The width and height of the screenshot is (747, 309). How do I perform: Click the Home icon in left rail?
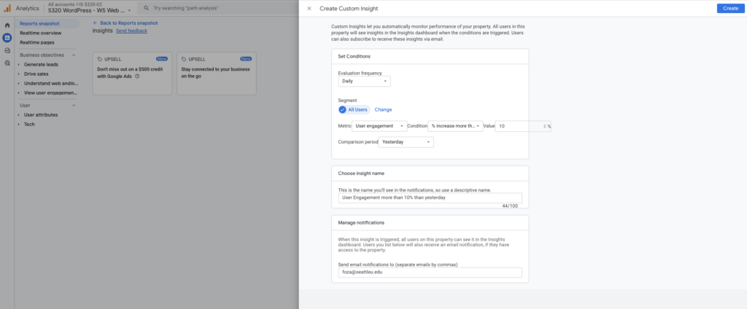[x=7, y=26]
